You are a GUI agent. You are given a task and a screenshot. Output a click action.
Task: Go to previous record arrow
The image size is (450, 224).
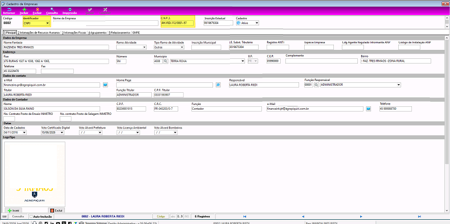click(x=303, y=216)
